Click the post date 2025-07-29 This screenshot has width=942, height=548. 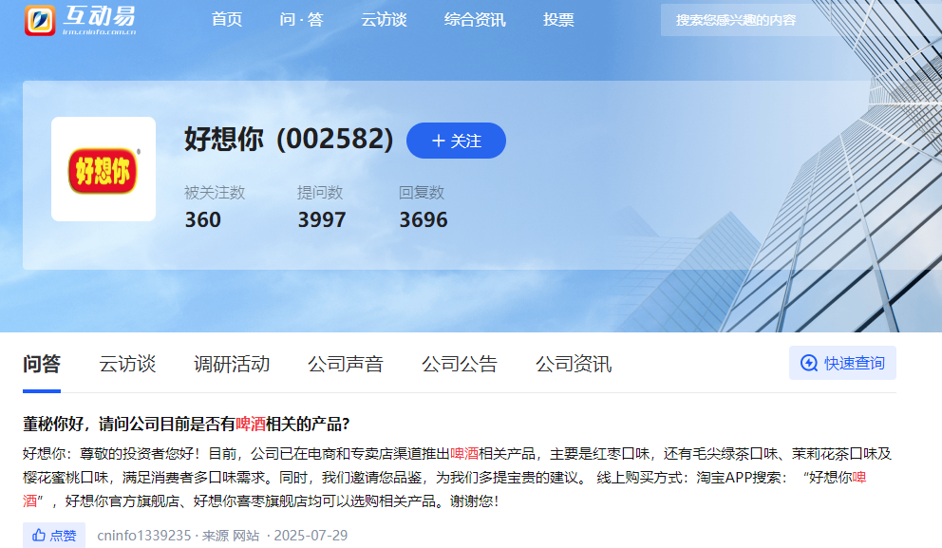(311, 536)
